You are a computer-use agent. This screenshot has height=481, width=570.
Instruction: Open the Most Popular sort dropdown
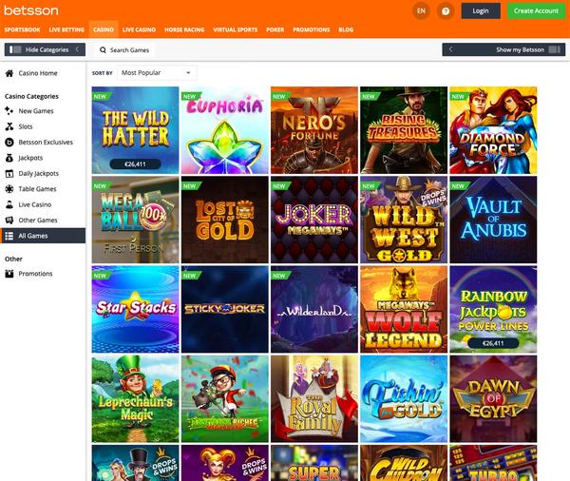click(x=157, y=73)
